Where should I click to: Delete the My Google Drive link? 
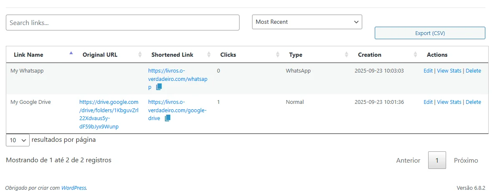[473, 102]
